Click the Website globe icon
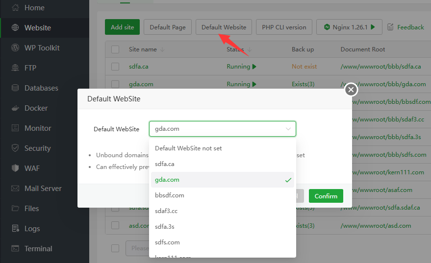Screen dimensions: 431x263 coord(15,28)
